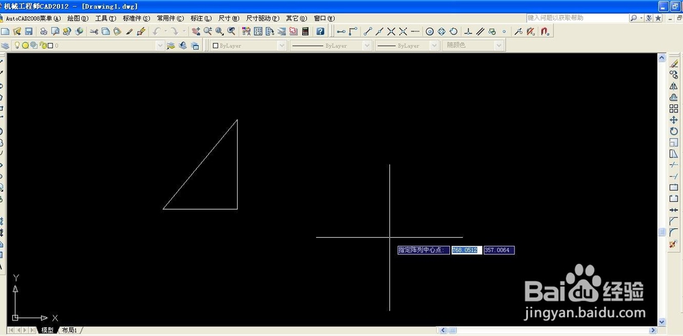Open the 标准件 menu
This screenshot has width=683, height=336.
[137, 18]
